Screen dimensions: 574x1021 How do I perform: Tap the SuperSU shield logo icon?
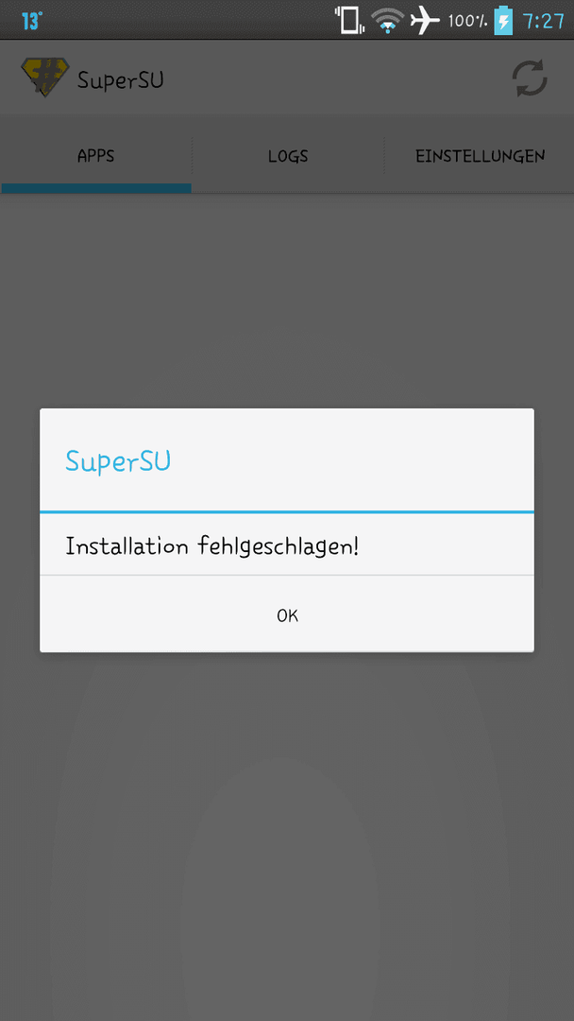(x=44, y=77)
